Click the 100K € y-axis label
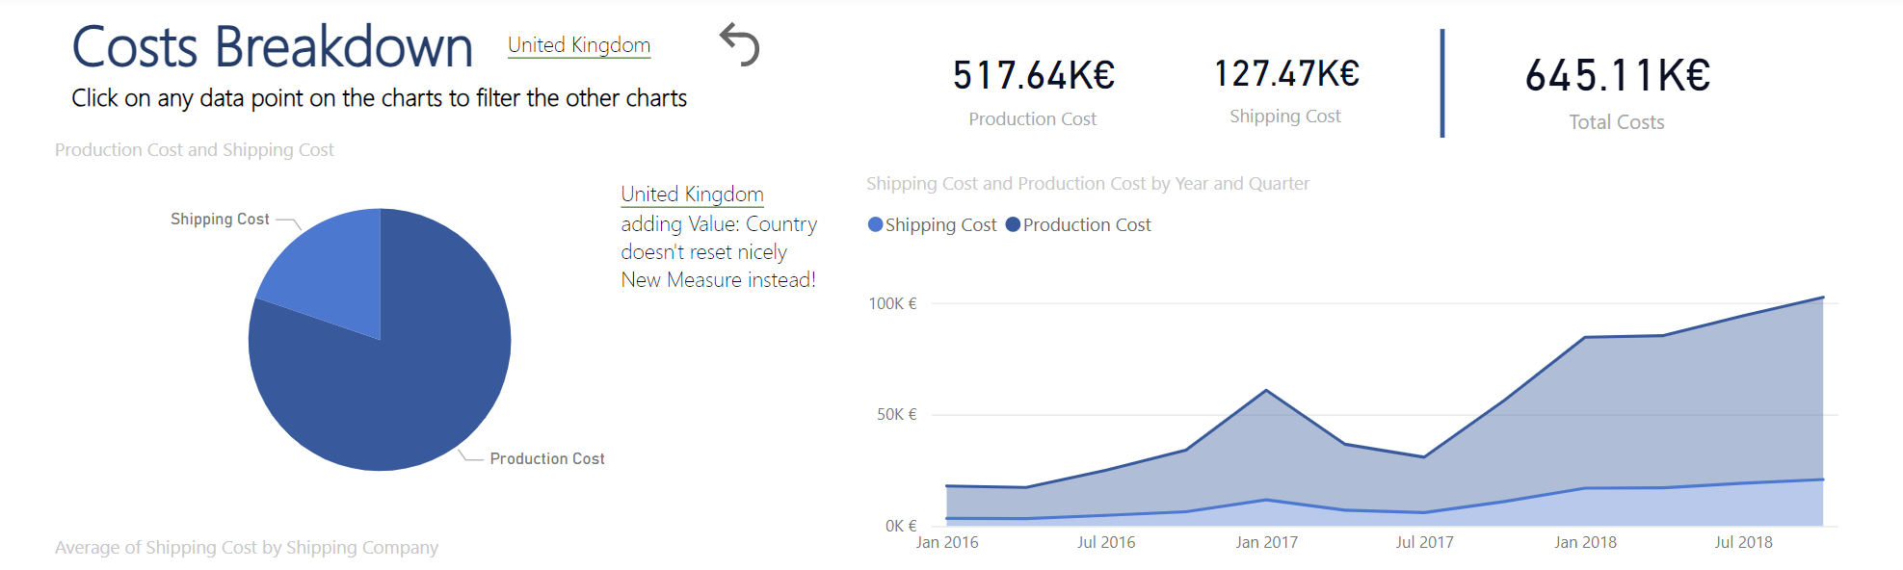Image resolution: width=1903 pixels, height=570 pixels. click(x=892, y=303)
